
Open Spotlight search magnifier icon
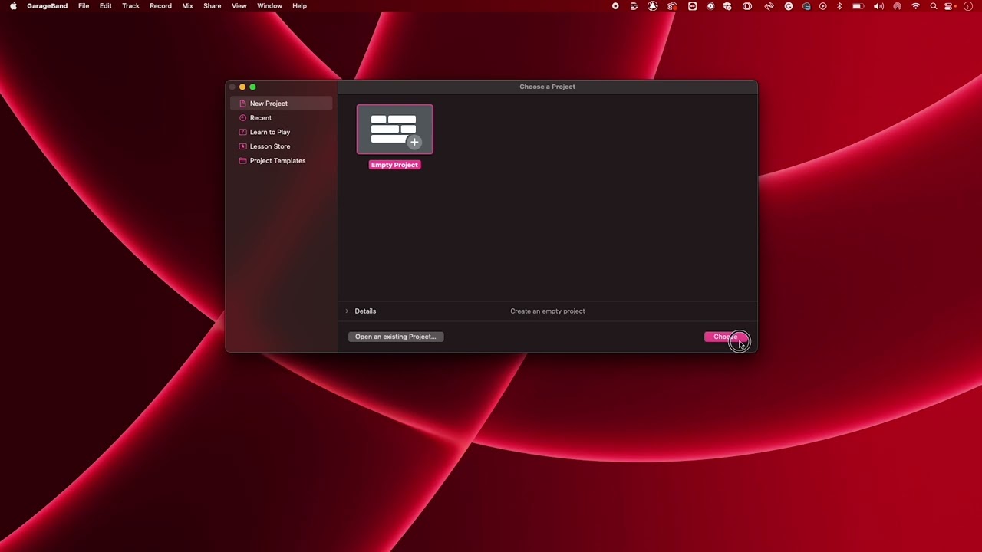pos(934,6)
